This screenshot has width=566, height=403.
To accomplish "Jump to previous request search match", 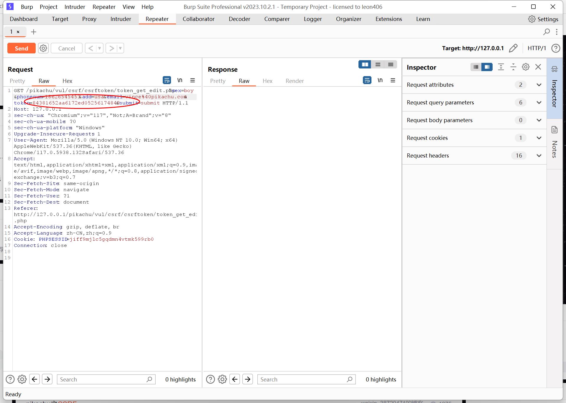I will pos(34,379).
